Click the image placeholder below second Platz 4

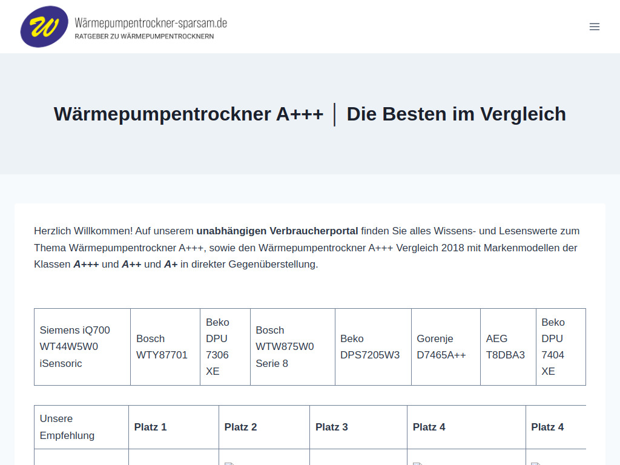(x=535, y=463)
